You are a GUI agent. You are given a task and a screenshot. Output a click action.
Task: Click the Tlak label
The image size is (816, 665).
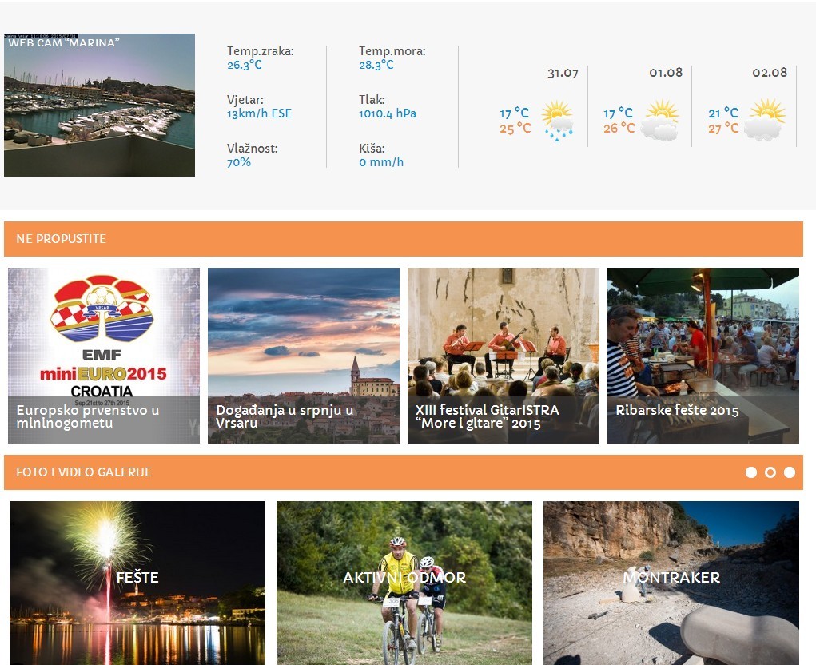[x=372, y=99]
